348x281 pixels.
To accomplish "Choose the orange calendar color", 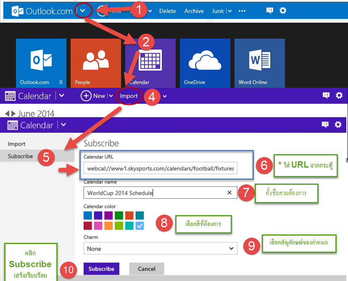I will [x=108, y=226].
